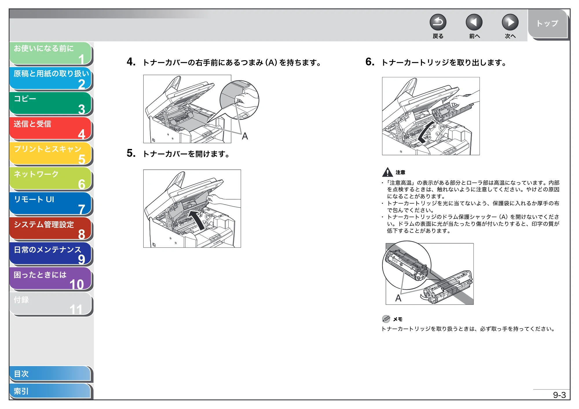Viewport: 579px width, 409px height.
Task: Click the caution bullet about 注意高温
Action: [x=471, y=189]
